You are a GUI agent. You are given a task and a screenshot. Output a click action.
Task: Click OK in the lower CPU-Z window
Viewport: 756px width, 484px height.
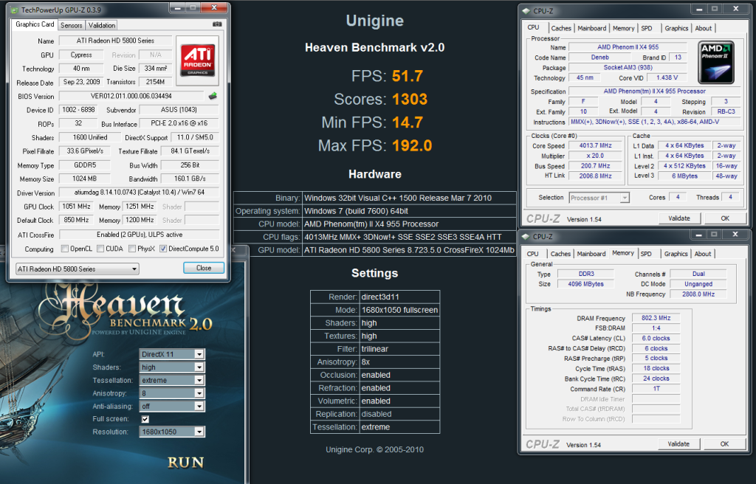[724, 444]
